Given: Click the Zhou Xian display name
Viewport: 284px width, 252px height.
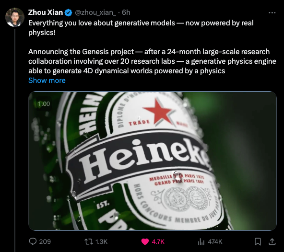Looking at the screenshot, I should [x=46, y=12].
